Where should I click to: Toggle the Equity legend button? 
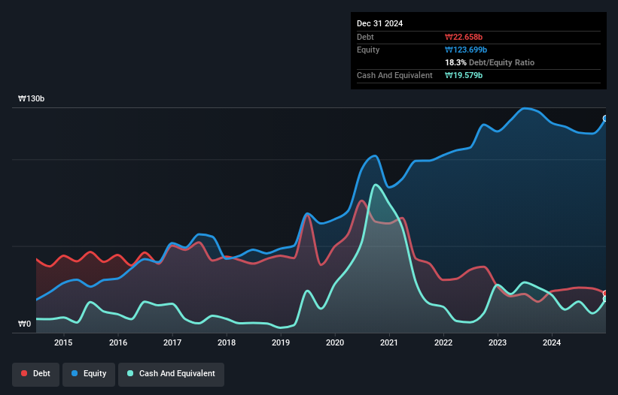click(x=89, y=374)
